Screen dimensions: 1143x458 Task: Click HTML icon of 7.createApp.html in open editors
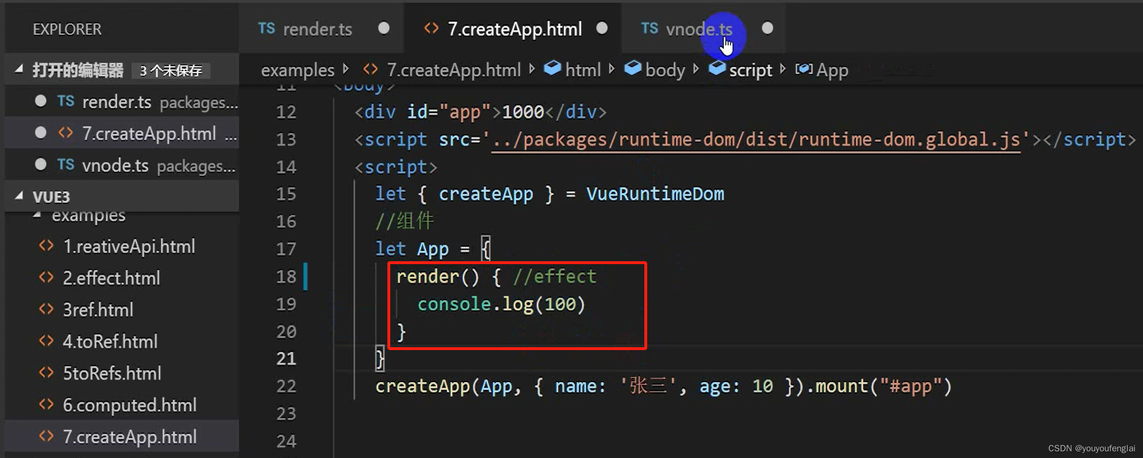pyautogui.click(x=65, y=133)
